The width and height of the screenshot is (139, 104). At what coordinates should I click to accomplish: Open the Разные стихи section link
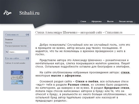[78, 85]
